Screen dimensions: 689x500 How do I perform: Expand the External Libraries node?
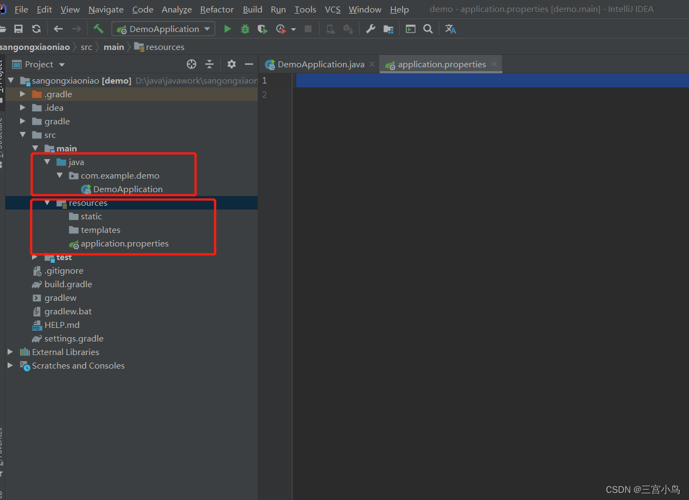[x=9, y=352]
